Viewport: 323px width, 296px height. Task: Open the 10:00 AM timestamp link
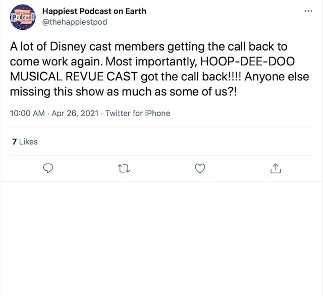tap(27, 113)
